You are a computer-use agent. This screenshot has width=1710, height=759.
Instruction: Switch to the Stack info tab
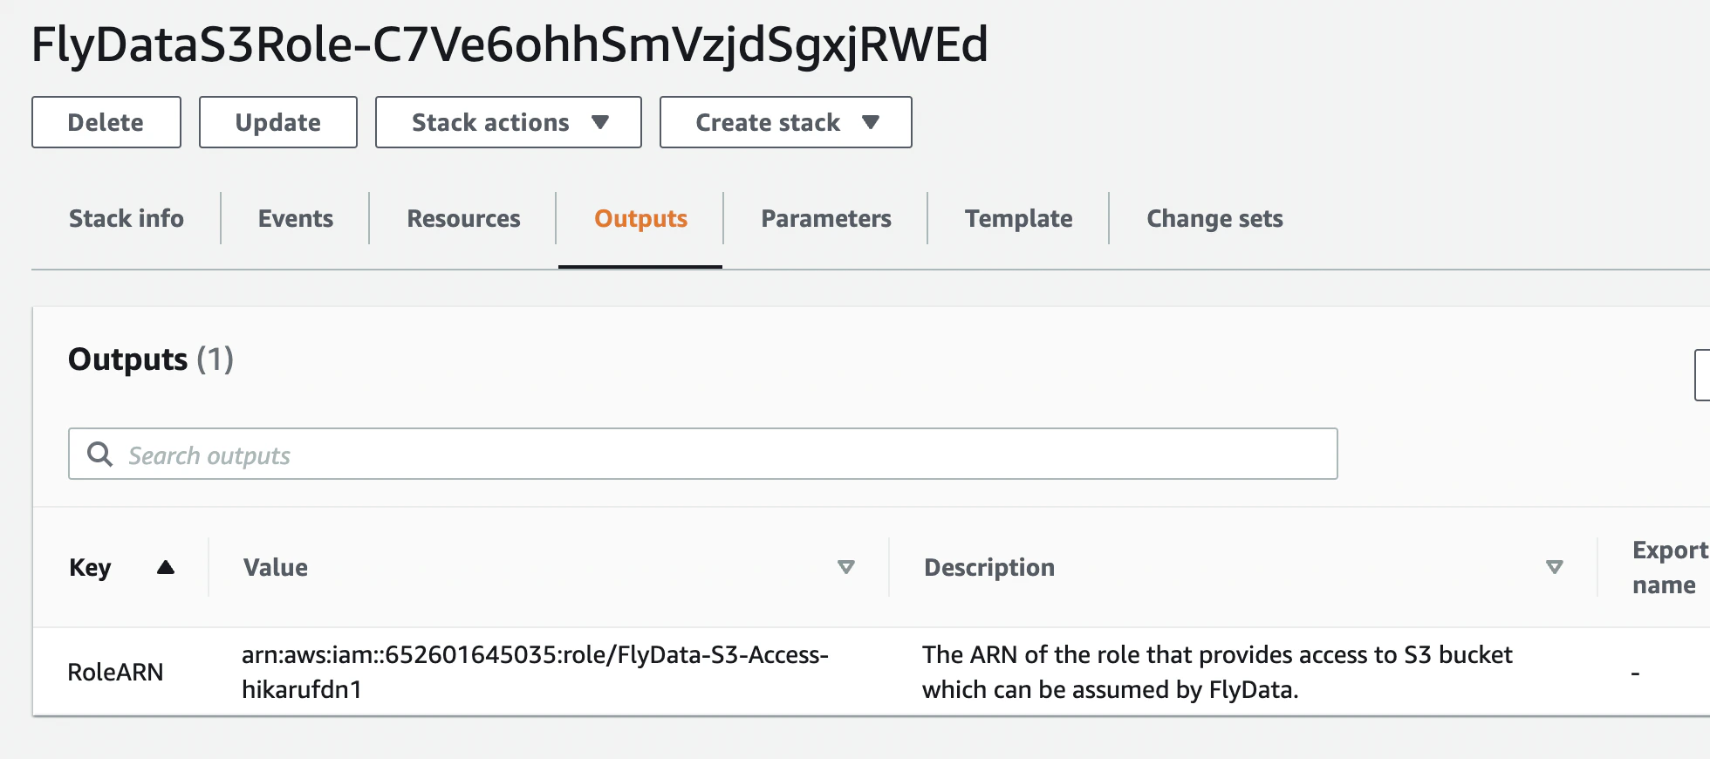click(x=126, y=218)
